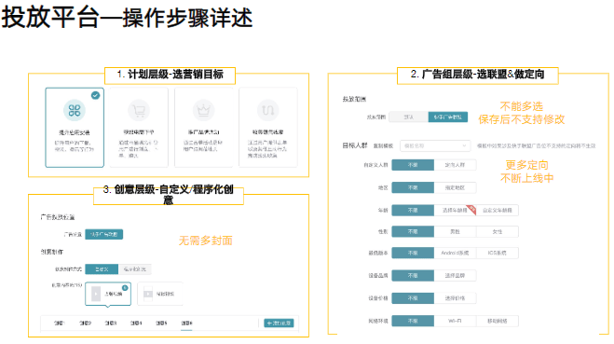Select the fourth marketing goal card with path icon
The width and height of the screenshot is (614, 344).
(267, 128)
